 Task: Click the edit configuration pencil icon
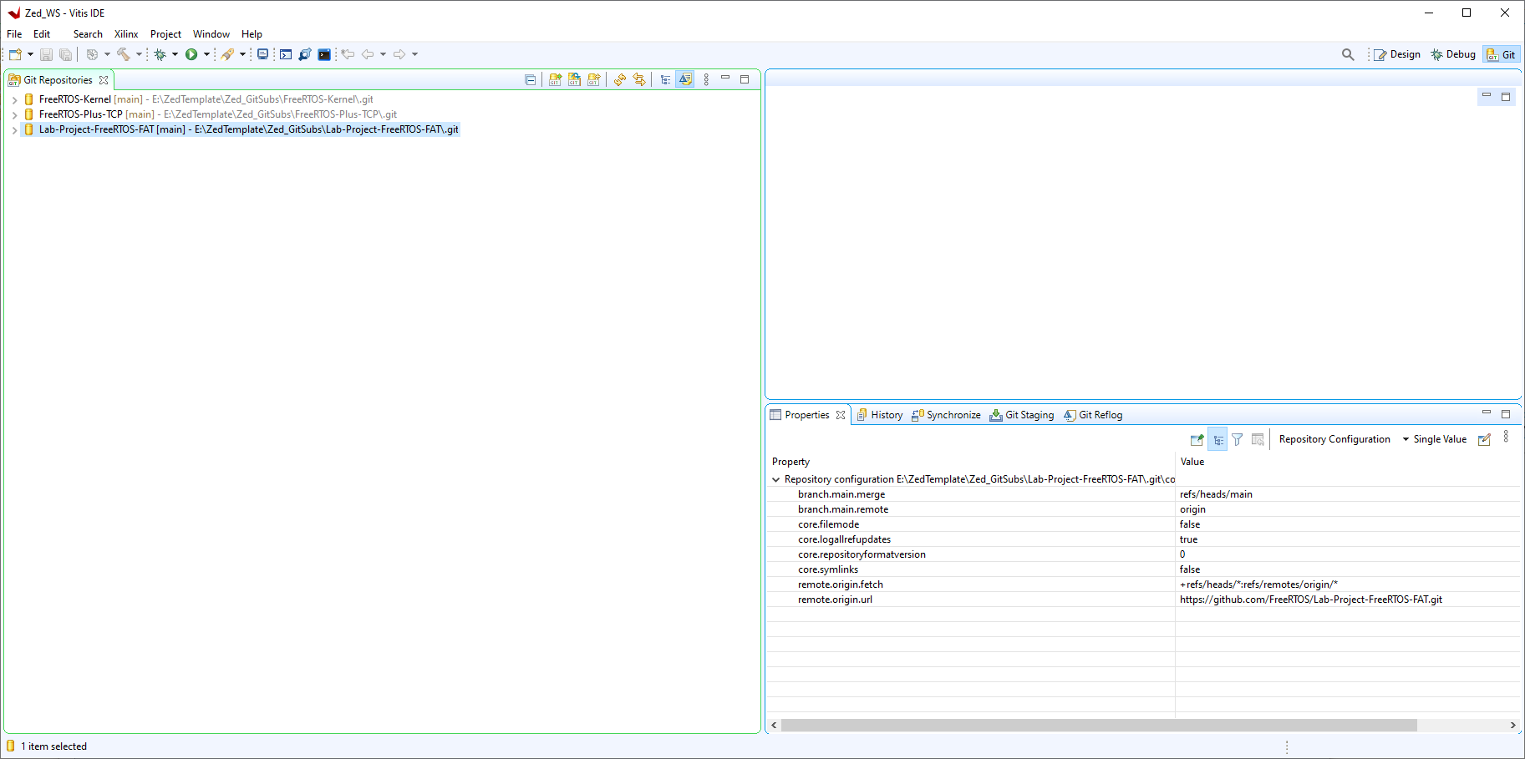[x=1484, y=439]
